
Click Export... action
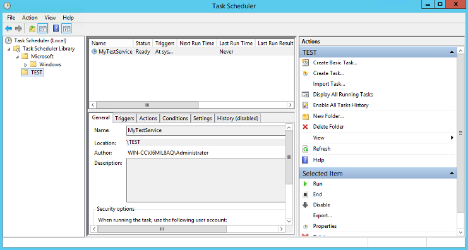pyautogui.click(x=322, y=215)
